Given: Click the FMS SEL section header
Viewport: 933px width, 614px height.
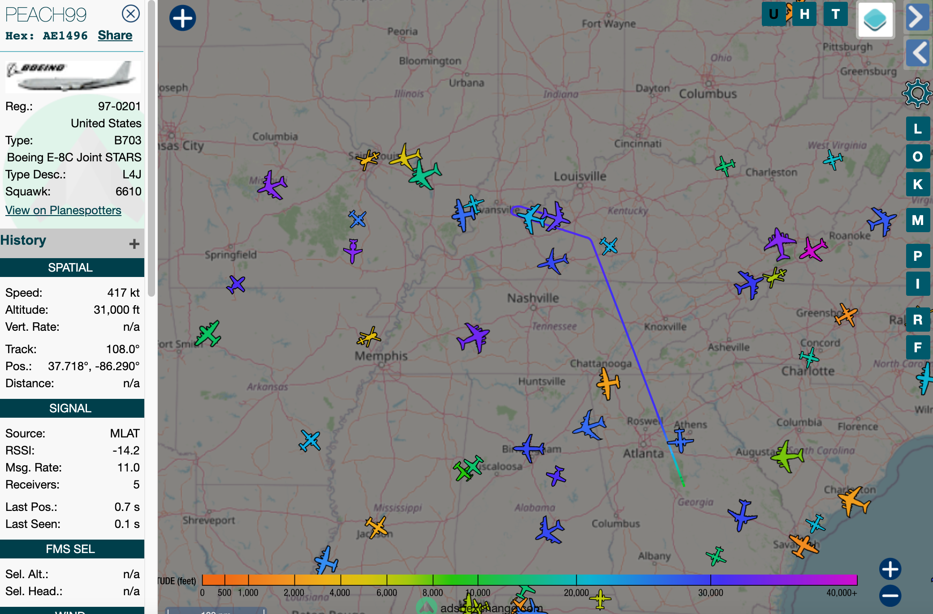Looking at the screenshot, I should 72,549.
